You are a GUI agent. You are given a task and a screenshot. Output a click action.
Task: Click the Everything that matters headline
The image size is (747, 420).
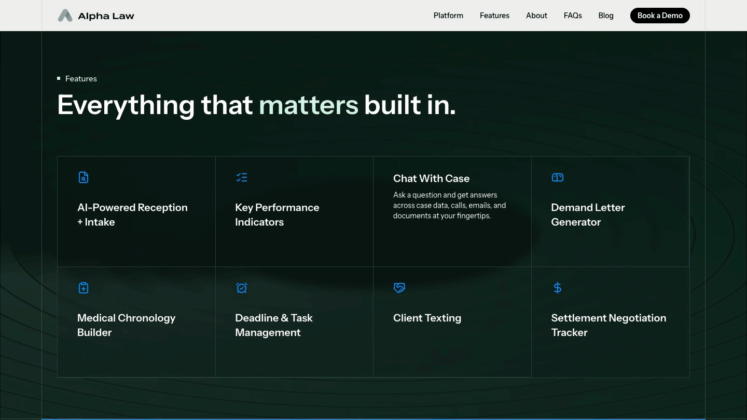(256, 105)
